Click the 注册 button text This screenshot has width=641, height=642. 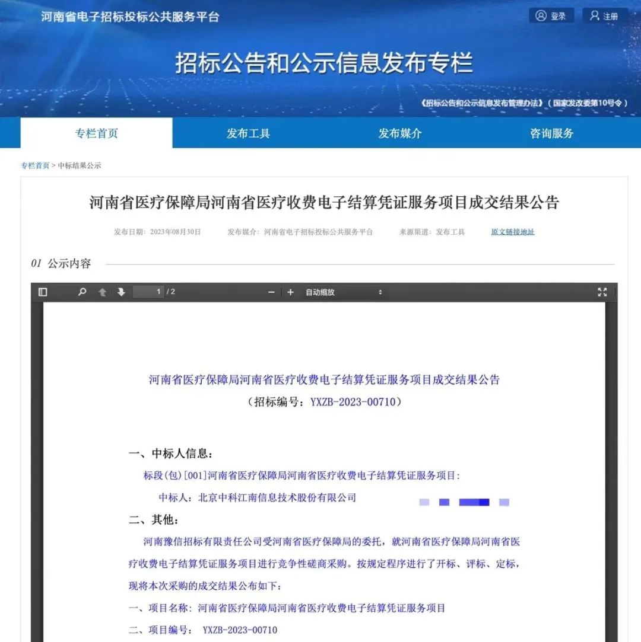(610, 17)
